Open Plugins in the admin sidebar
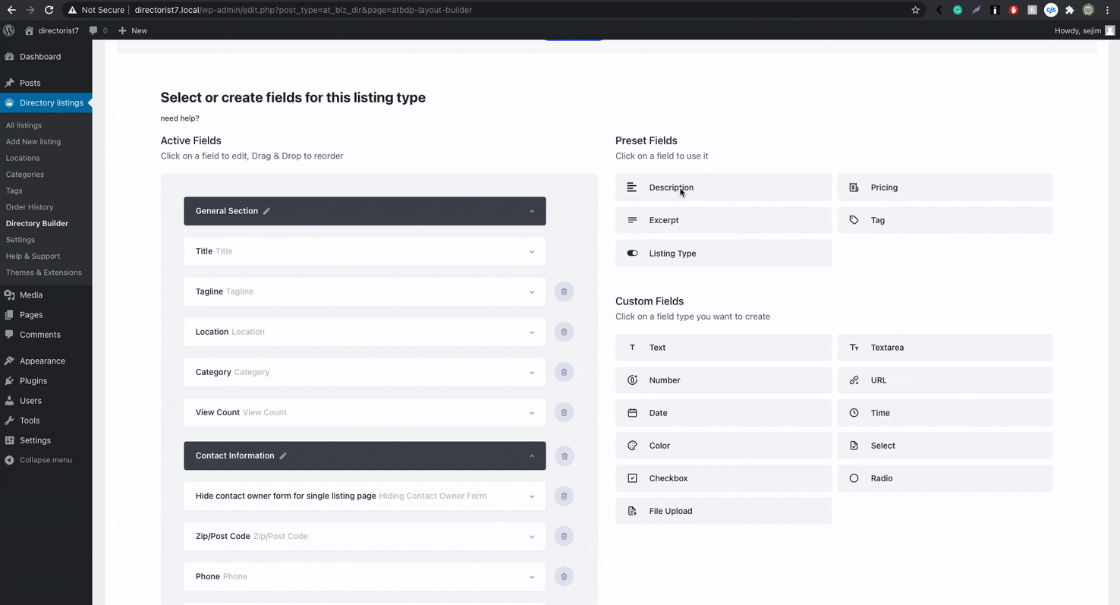This screenshot has height=605, width=1120. [x=33, y=381]
